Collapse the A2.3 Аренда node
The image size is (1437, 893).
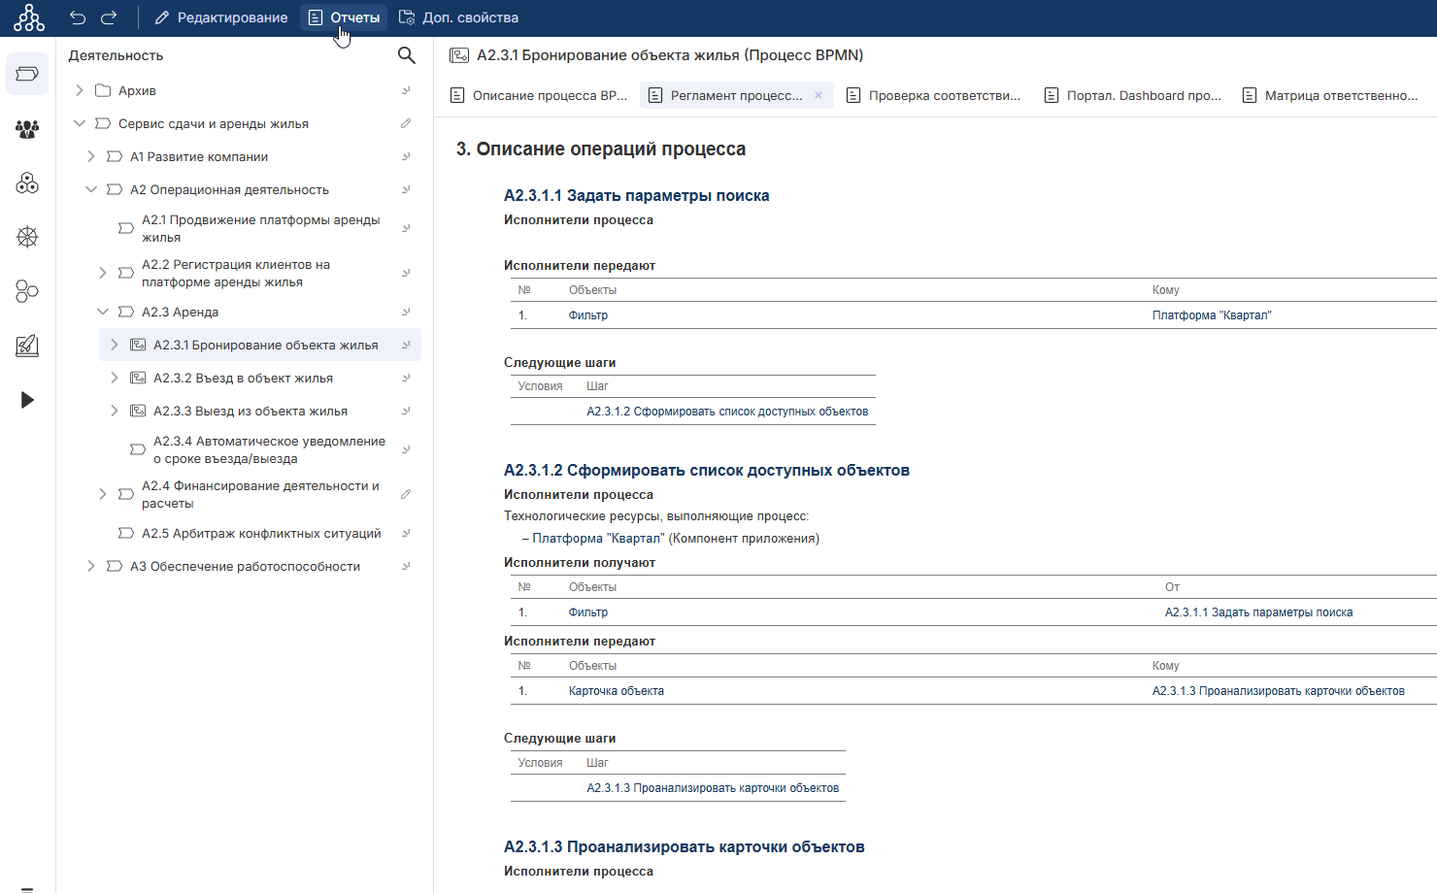tap(103, 312)
